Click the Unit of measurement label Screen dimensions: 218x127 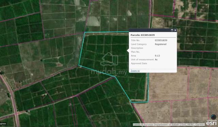(x=142, y=59)
